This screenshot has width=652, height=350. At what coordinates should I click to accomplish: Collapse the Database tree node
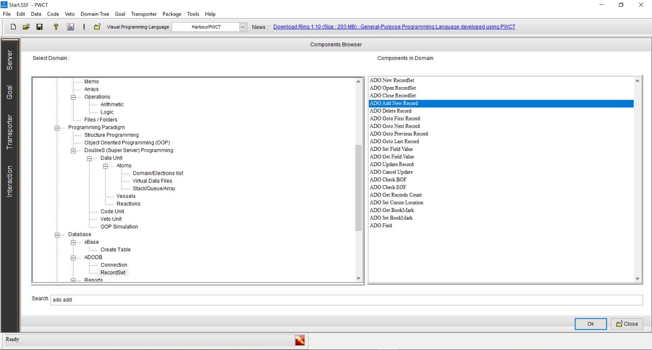coord(57,235)
